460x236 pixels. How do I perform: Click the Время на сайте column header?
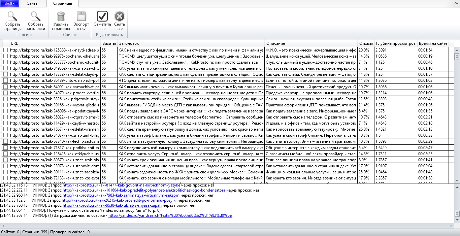tap(433, 43)
